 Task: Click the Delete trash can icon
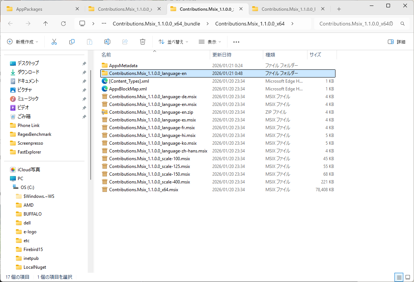(143, 42)
